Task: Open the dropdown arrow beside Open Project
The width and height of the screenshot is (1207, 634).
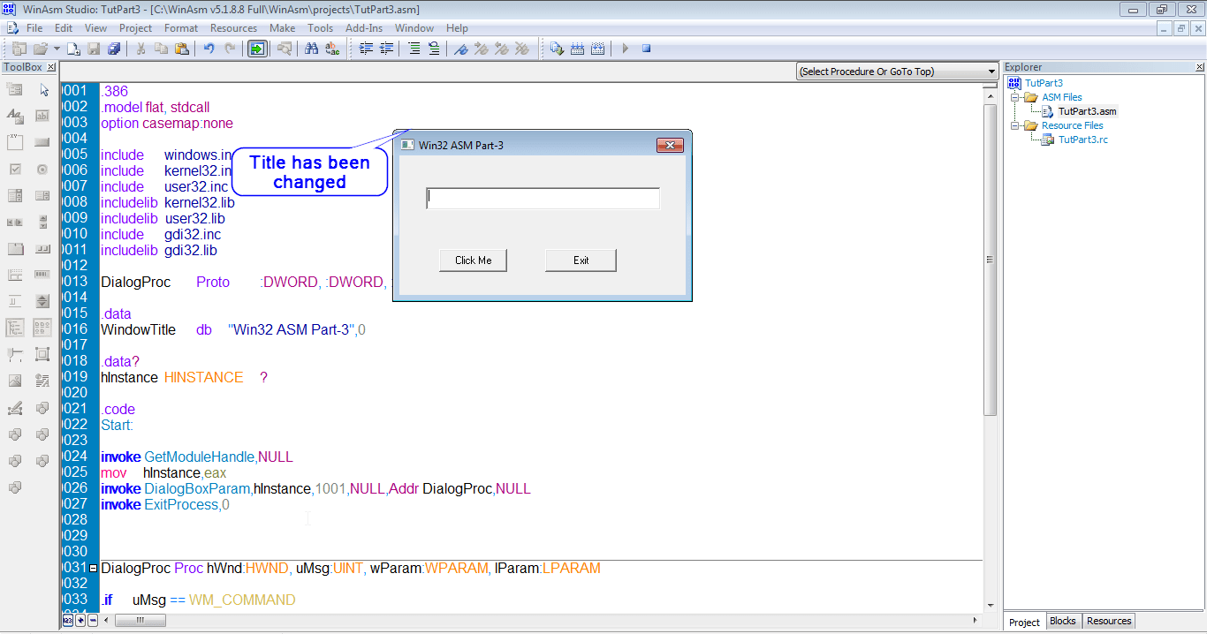Action: point(57,49)
